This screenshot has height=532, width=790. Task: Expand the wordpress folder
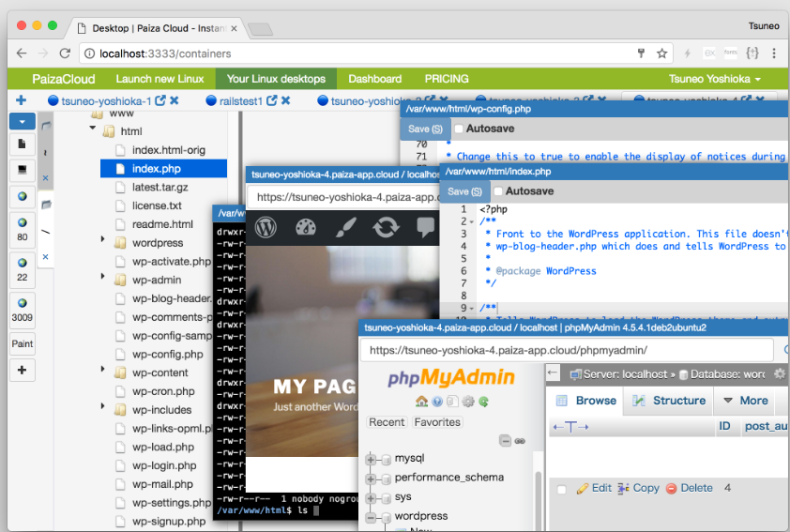102,239
